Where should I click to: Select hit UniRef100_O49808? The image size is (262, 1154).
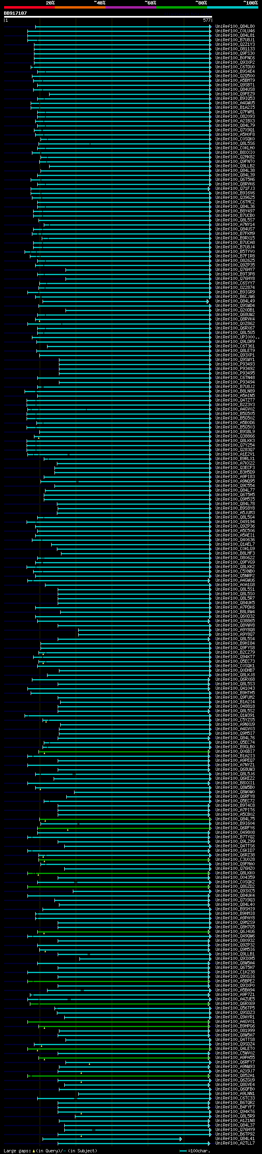[x=235, y=832]
